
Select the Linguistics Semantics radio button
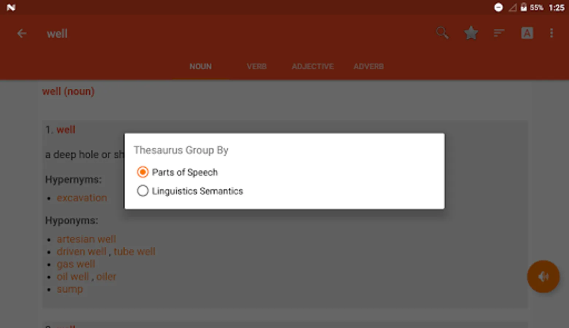(x=143, y=191)
